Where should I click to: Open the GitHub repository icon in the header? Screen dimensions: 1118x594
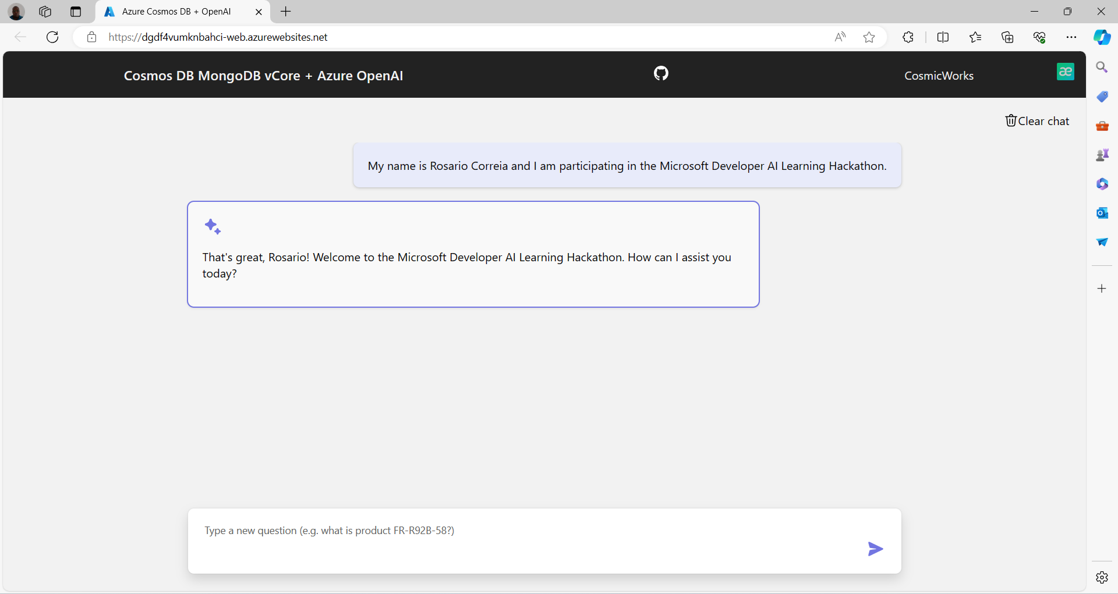pyautogui.click(x=661, y=73)
